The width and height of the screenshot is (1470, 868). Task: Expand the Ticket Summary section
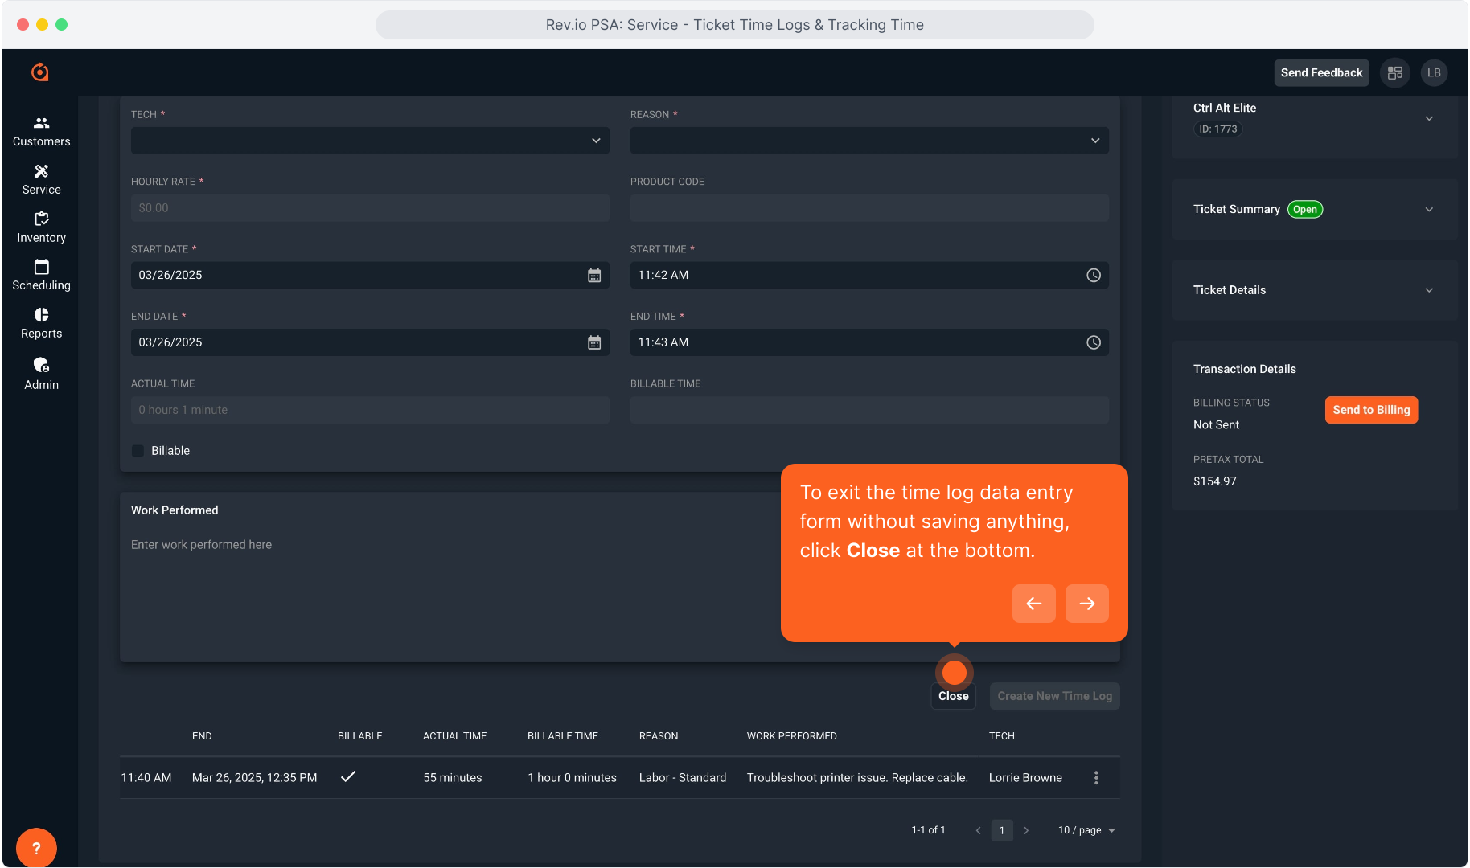(x=1428, y=210)
